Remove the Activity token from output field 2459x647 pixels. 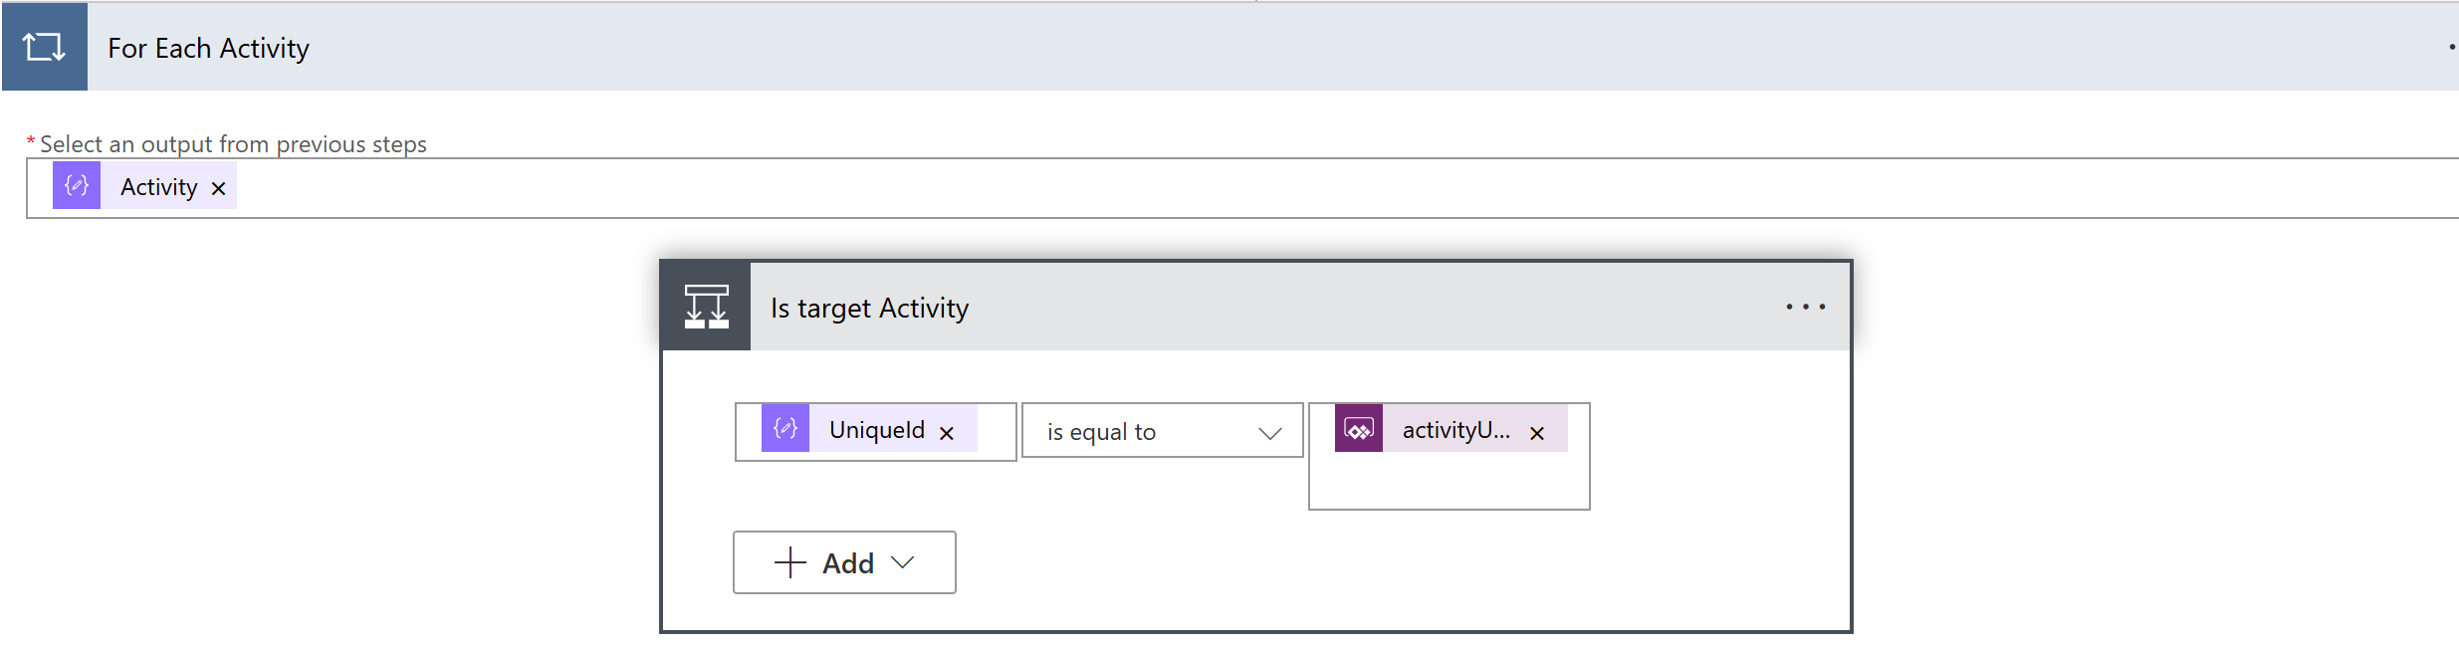[x=219, y=188]
